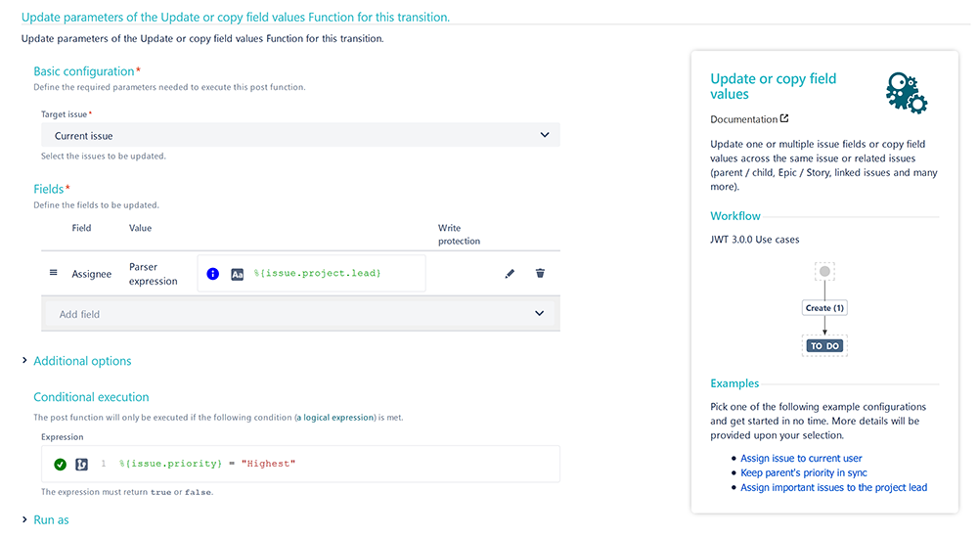Viewport: 978px width, 537px height.
Task: Click the Update or copy field values title
Action: coord(774,87)
